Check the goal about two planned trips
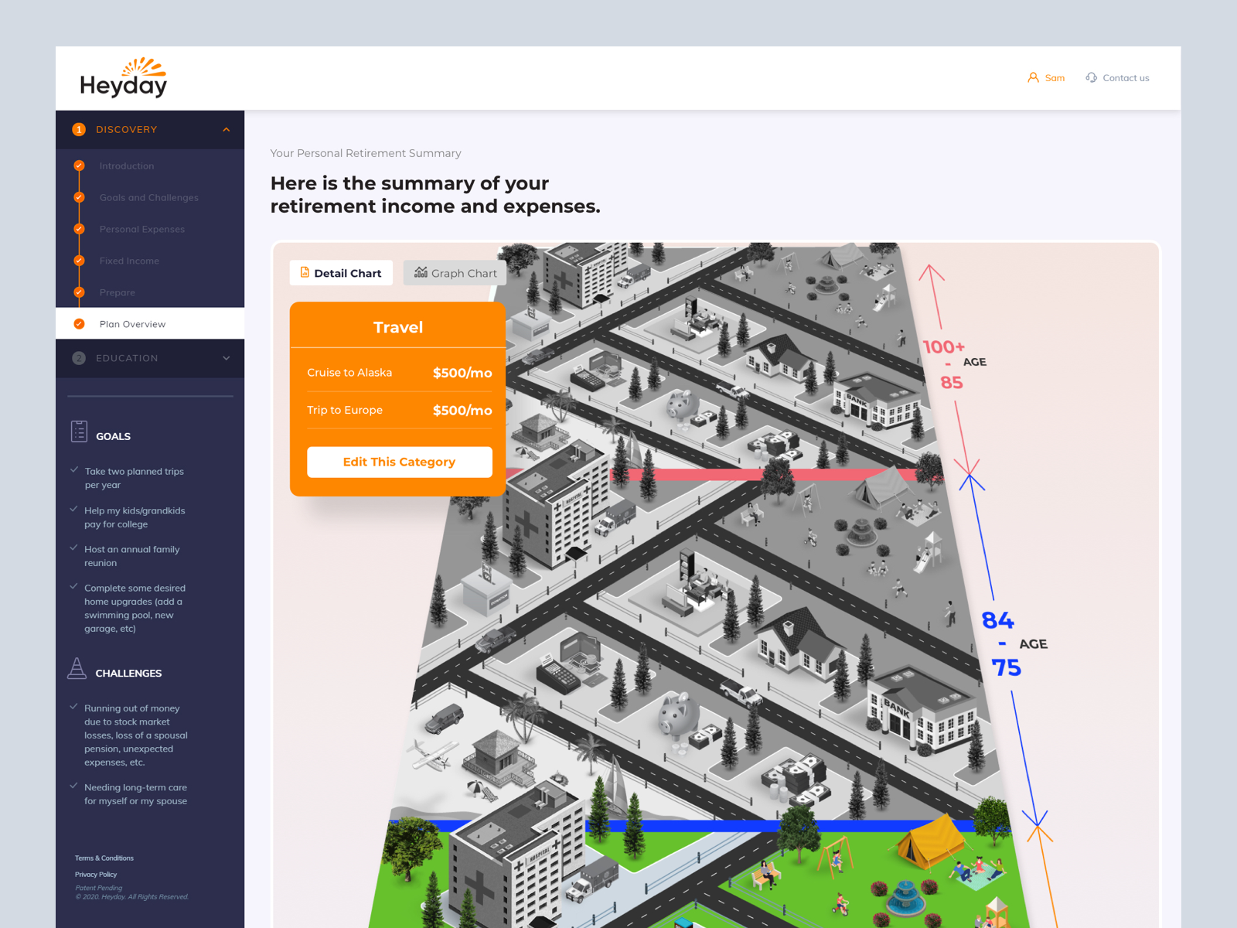The height and width of the screenshot is (928, 1237). click(74, 470)
